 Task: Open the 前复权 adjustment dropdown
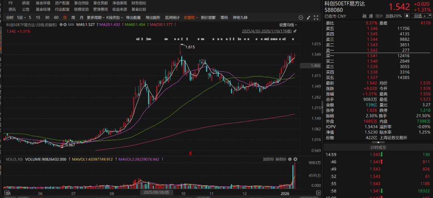click(191, 18)
